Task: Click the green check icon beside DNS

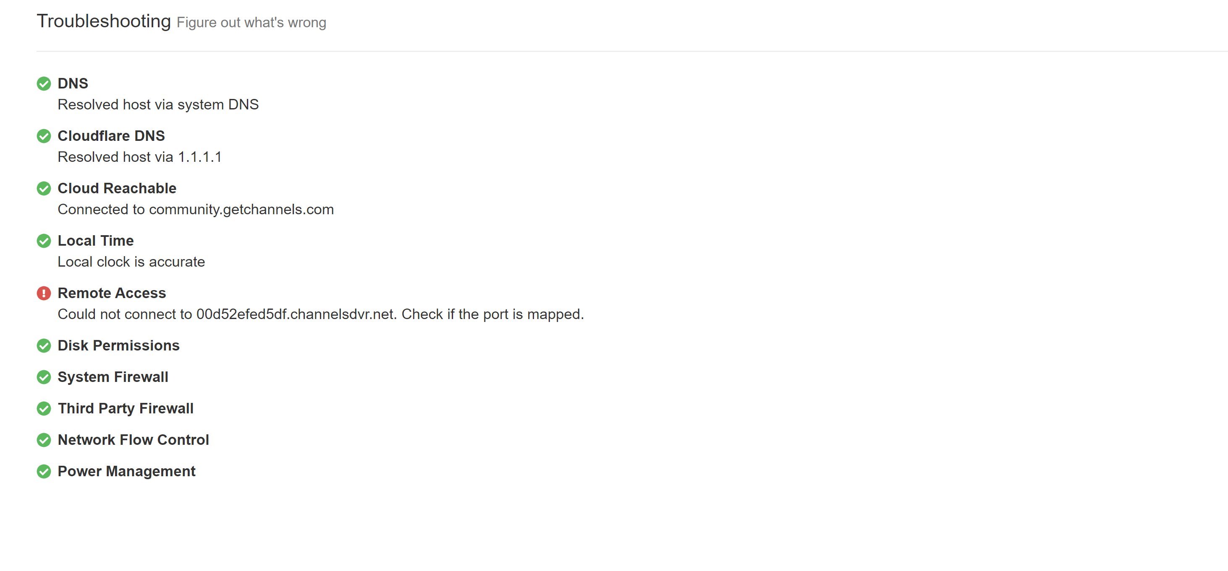Action: (44, 84)
